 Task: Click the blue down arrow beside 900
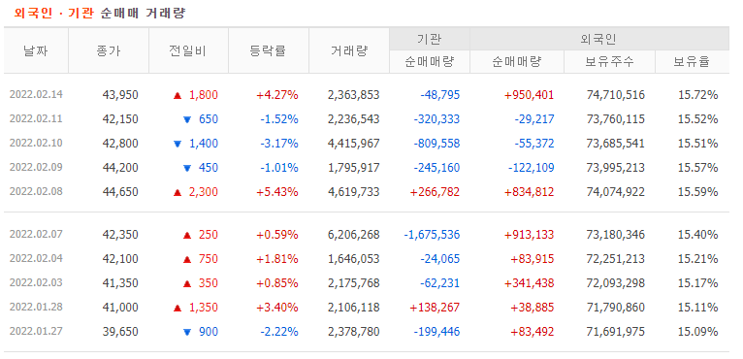187,332
